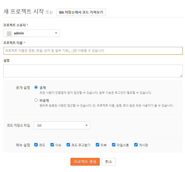Click the 공개 description text about 인증절차

coord(96,93)
